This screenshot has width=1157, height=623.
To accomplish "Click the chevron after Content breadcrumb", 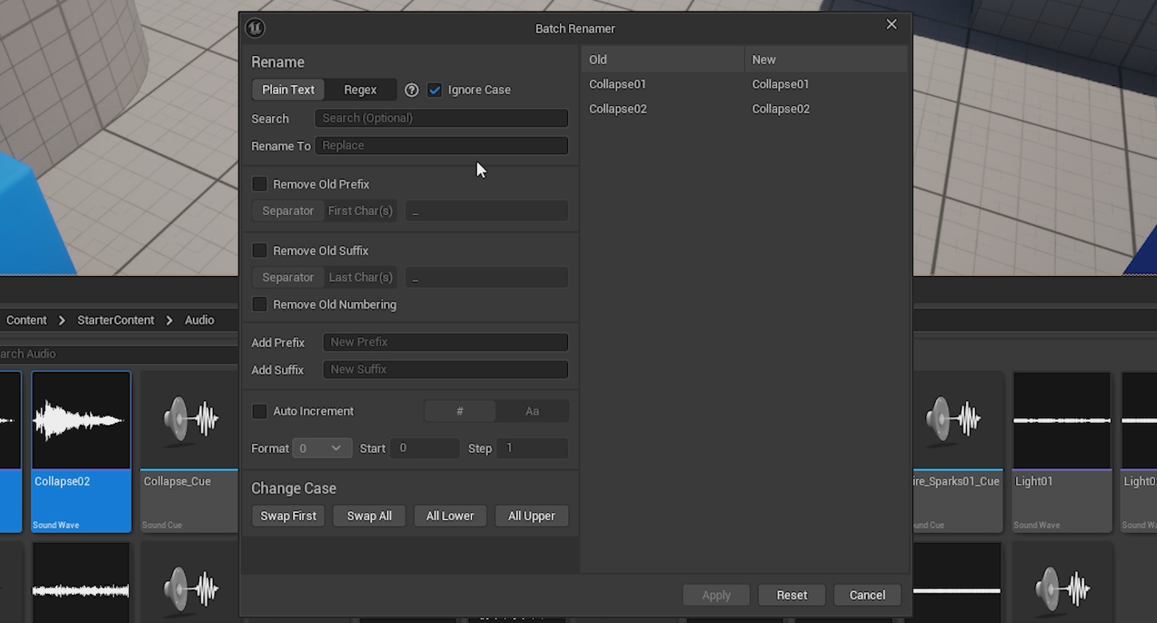I will pyautogui.click(x=61, y=319).
